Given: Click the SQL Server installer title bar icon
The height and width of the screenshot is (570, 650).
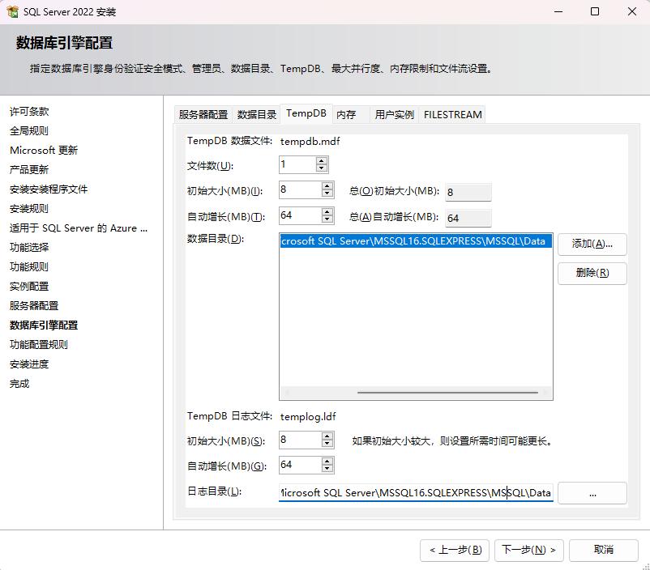Looking at the screenshot, I should (x=12, y=12).
